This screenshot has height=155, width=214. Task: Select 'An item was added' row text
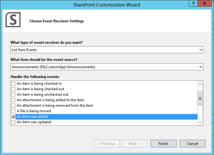32,116
